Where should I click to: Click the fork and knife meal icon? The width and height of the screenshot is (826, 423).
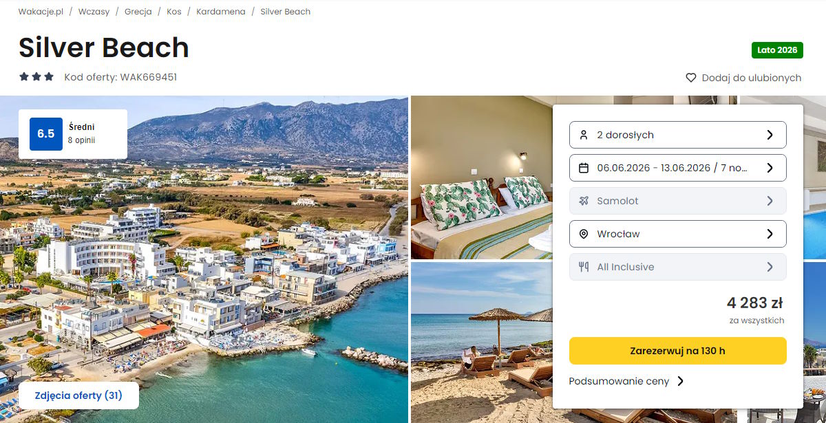(x=584, y=267)
